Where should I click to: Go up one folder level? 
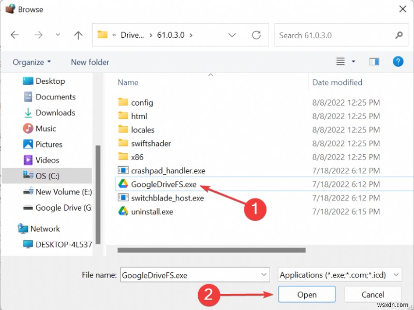78,35
